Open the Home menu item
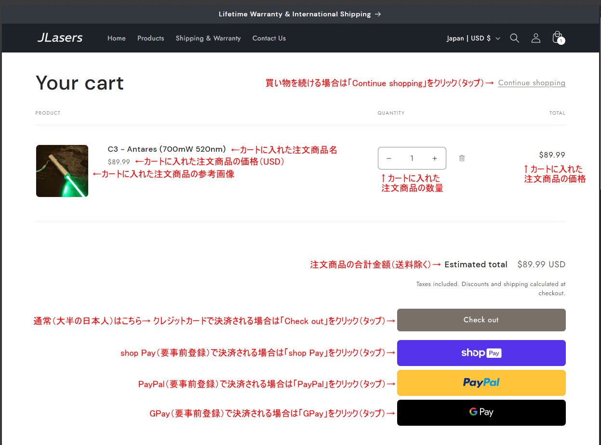Screen dimensions: 601x445 coord(116,38)
